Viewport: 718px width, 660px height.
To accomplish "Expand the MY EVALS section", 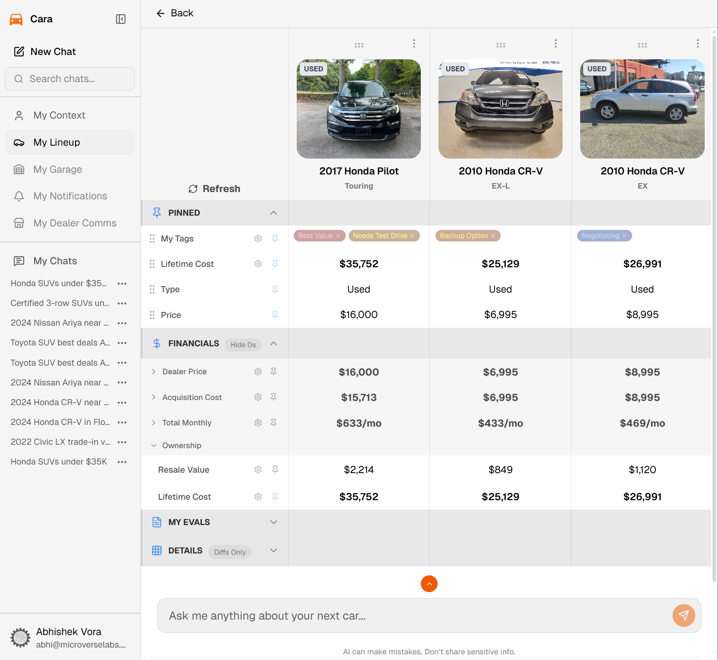I will coord(274,522).
